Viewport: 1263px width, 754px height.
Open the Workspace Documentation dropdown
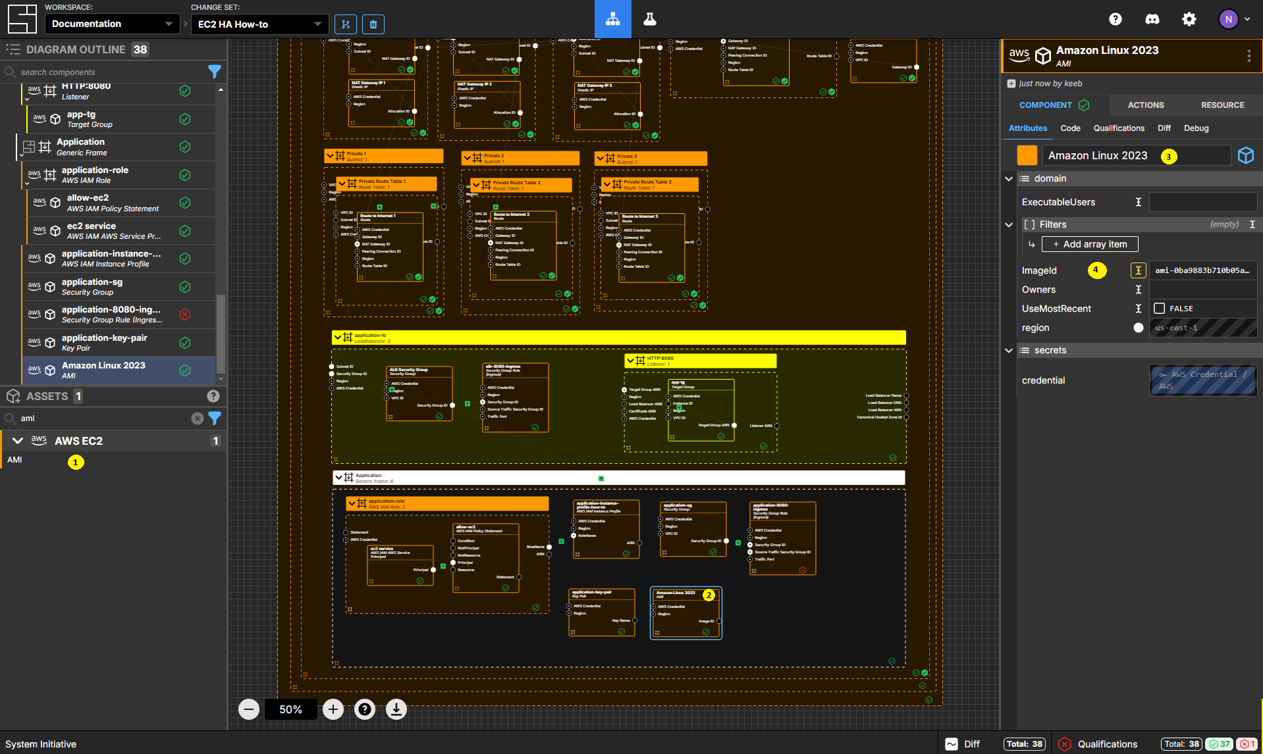point(112,24)
